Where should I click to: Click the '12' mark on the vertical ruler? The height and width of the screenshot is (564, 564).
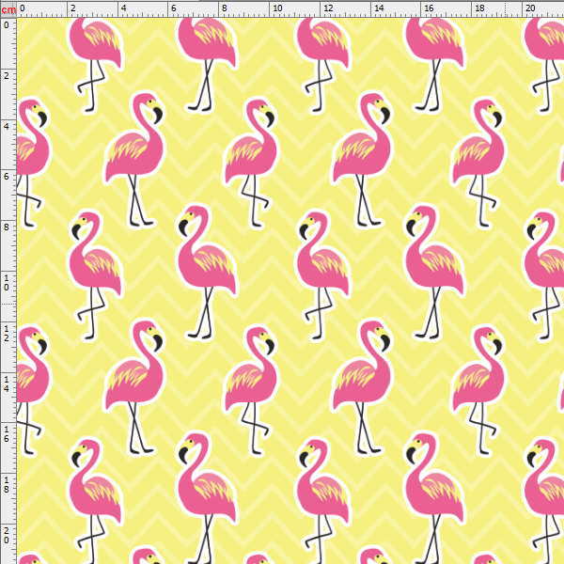(7, 333)
